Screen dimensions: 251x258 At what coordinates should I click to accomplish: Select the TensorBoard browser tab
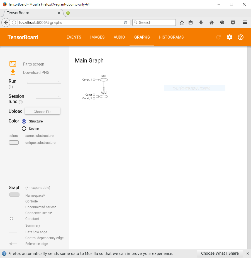click(x=32, y=13)
